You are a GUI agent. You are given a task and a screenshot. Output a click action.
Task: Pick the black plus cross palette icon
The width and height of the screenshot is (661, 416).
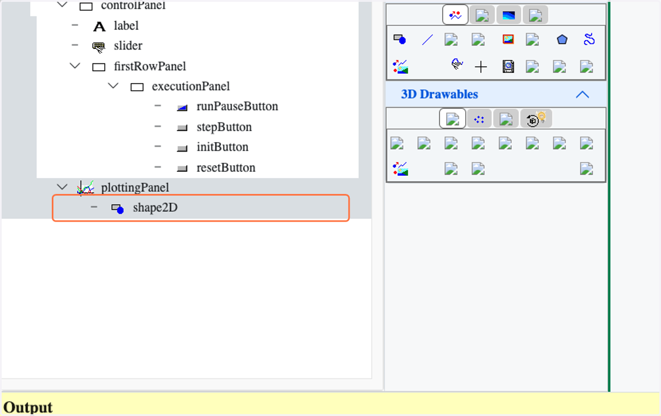tap(481, 67)
